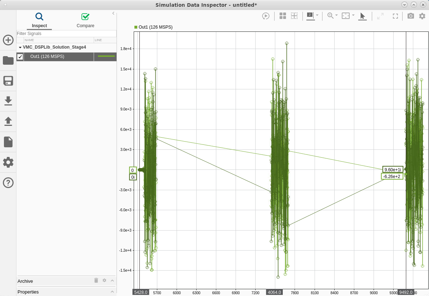Open the subplot layout grid icon

pyautogui.click(x=283, y=16)
